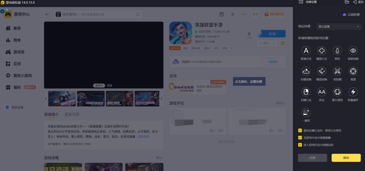Switch to the 图集 gallery tab
365x171 pixels.
(x=110, y=85)
